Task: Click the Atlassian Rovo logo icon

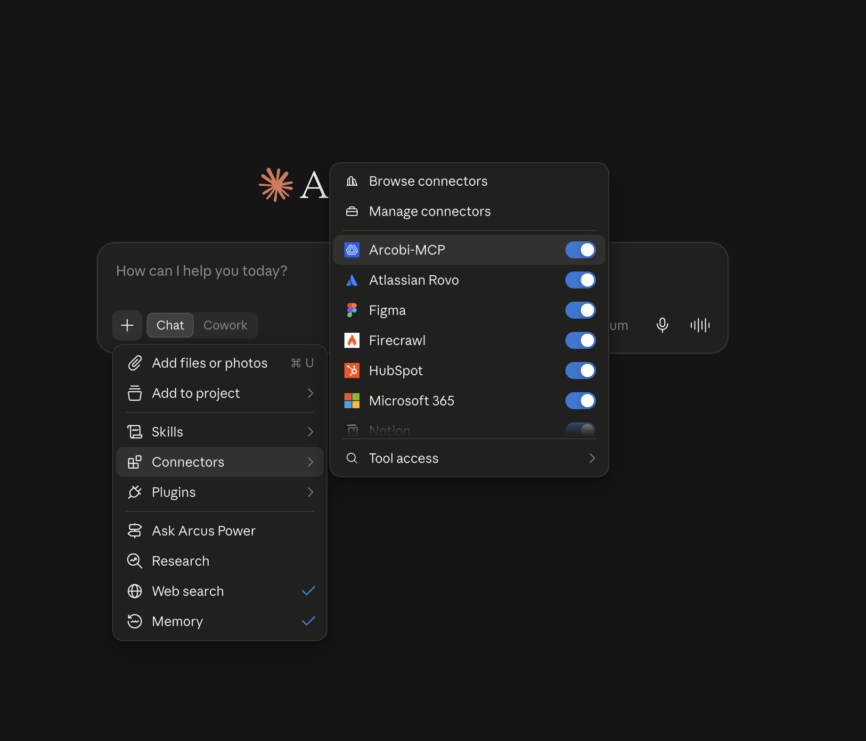Action: [352, 280]
